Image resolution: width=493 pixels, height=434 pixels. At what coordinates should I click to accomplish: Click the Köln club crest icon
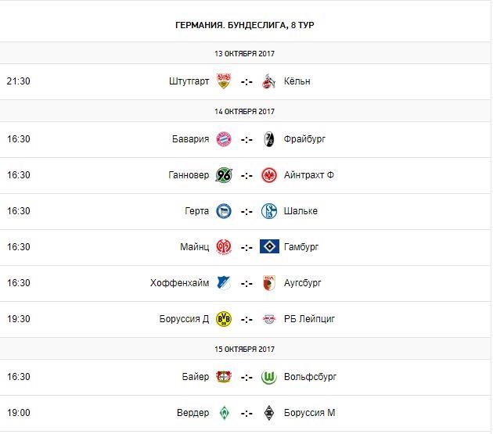(269, 81)
